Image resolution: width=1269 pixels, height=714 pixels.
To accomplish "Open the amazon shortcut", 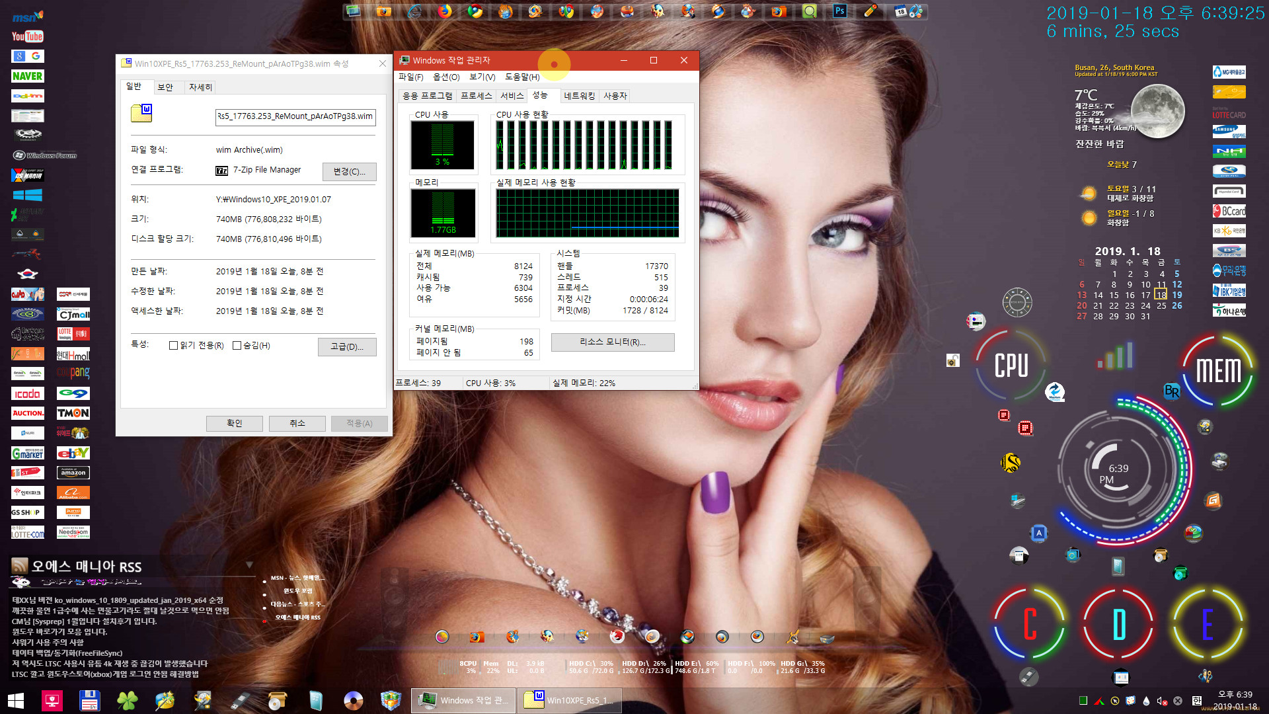I will coord(73,473).
